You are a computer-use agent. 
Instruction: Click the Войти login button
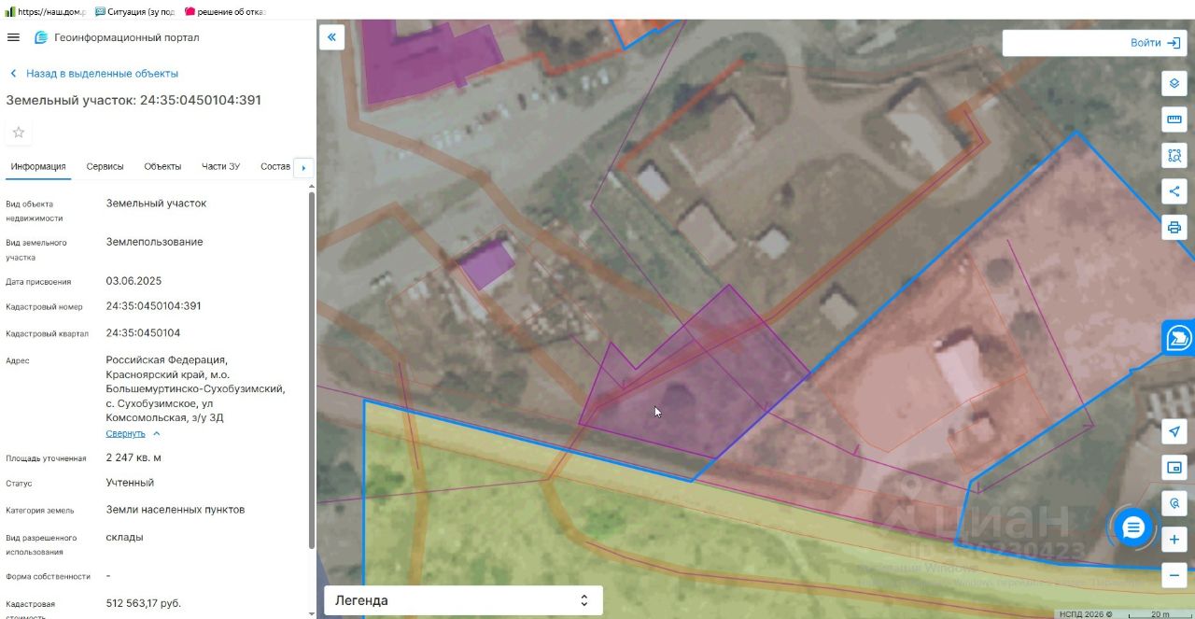[1095, 43]
